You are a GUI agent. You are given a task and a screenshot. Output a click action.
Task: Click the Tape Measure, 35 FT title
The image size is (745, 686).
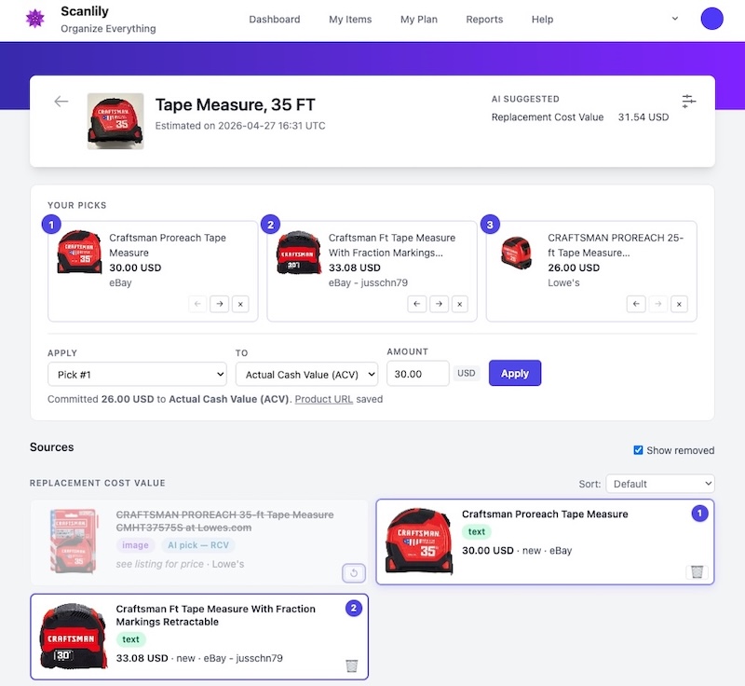[236, 104]
